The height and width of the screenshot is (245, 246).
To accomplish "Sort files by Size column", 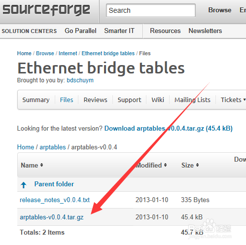I will tap(190, 165).
